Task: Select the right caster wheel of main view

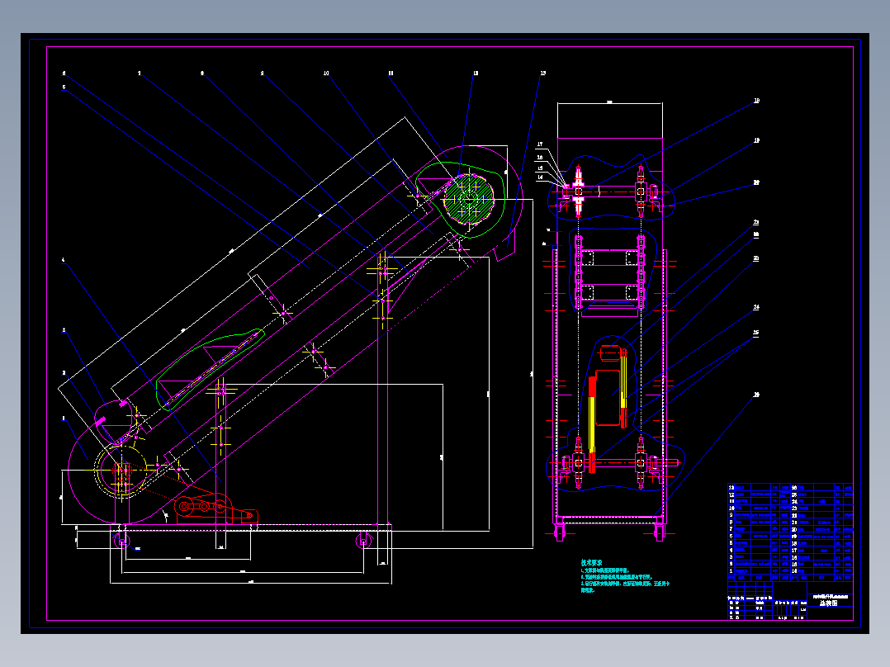Action: click(364, 540)
